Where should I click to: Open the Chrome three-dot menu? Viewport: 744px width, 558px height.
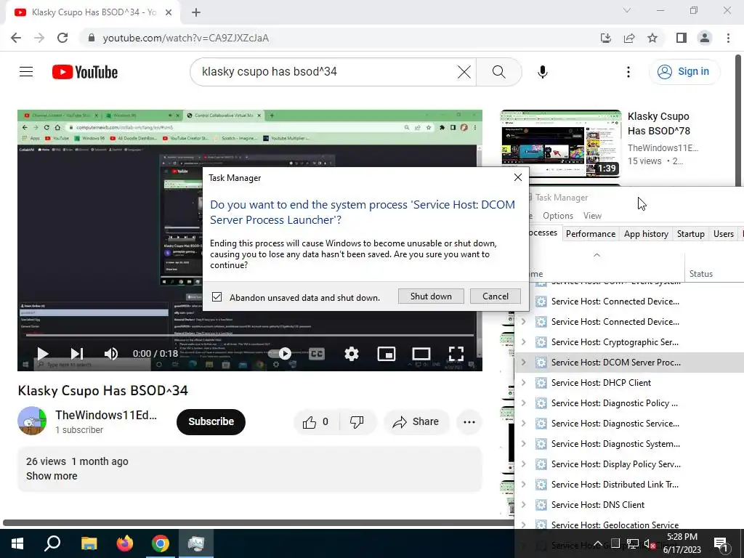tap(728, 38)
